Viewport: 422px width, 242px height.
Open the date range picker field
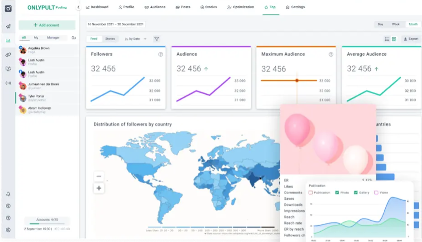pyautogui.click(x=115, y=24)
